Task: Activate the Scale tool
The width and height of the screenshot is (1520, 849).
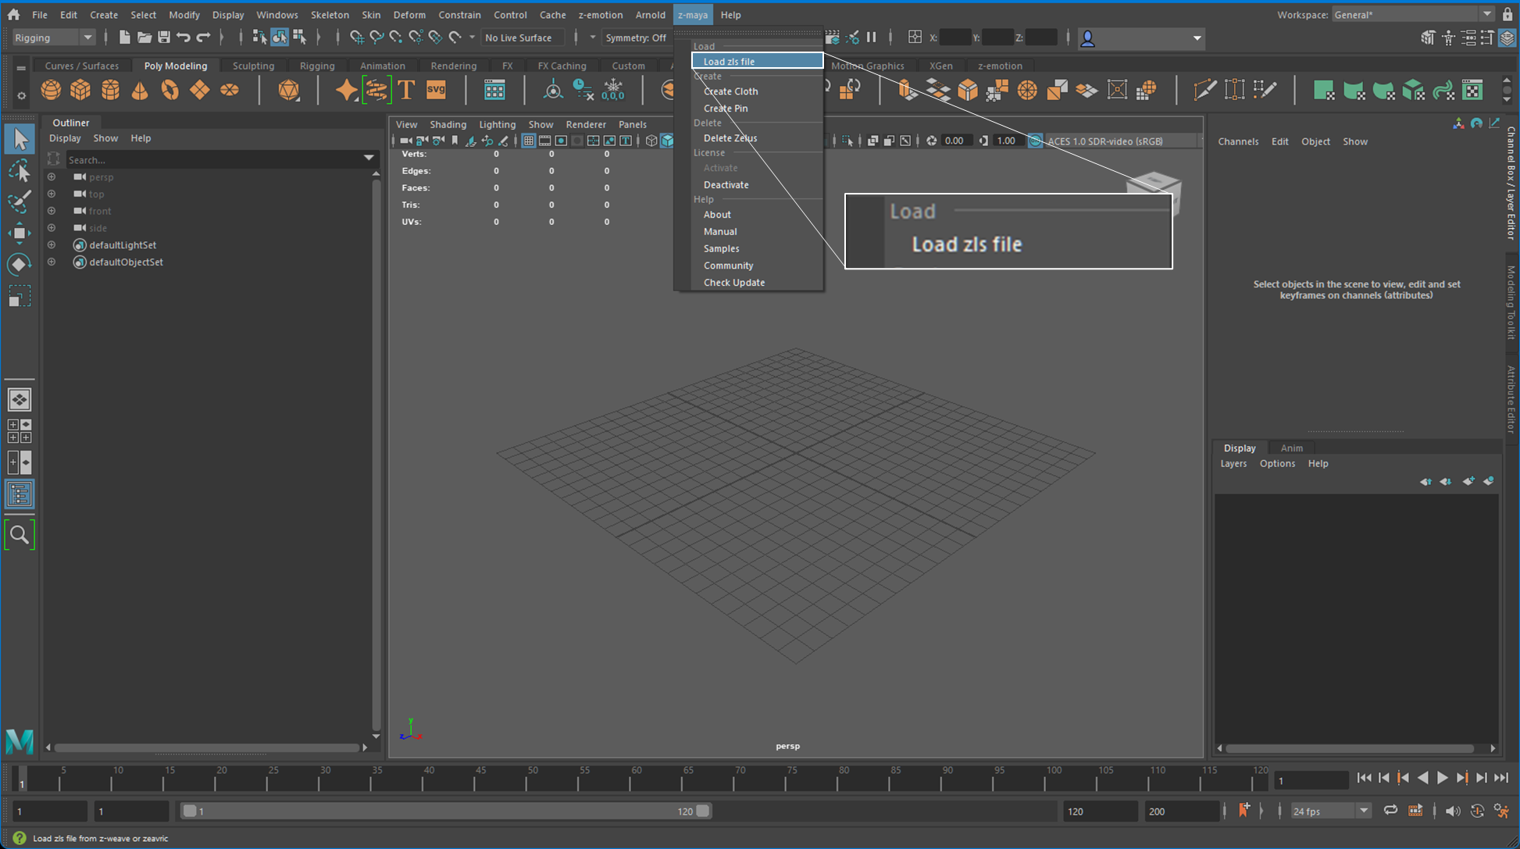Action: click(x=20, y=296)
